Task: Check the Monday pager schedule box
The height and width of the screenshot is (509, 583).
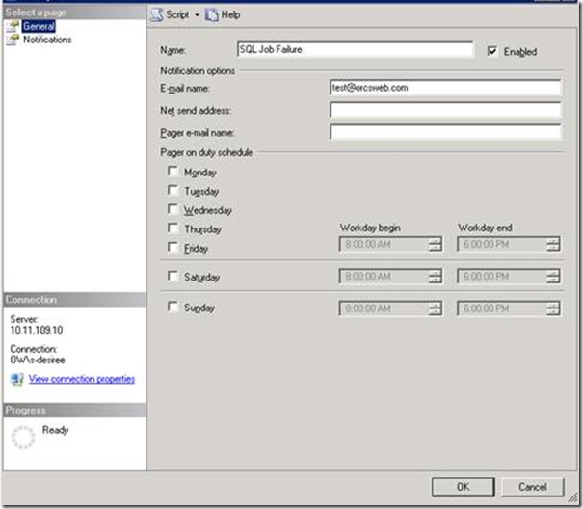Action: [x=172, y=172]
